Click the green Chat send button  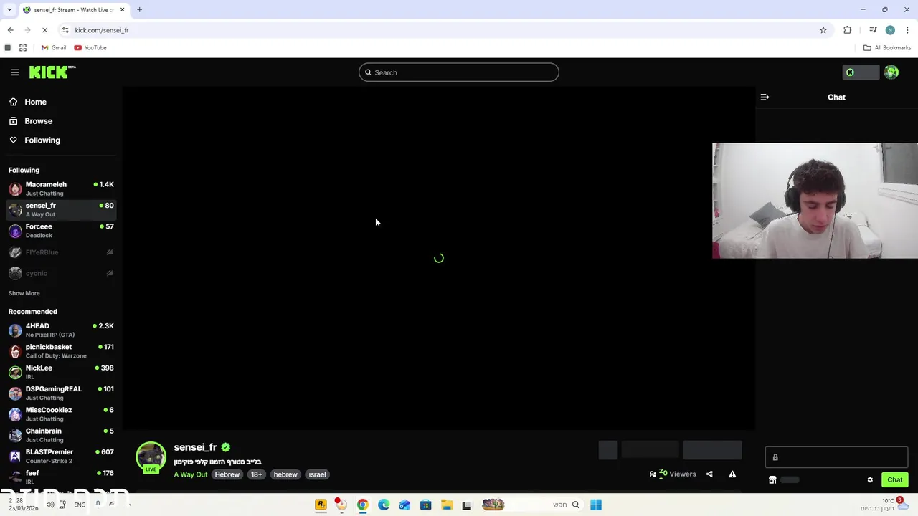[x=894, y=480]
